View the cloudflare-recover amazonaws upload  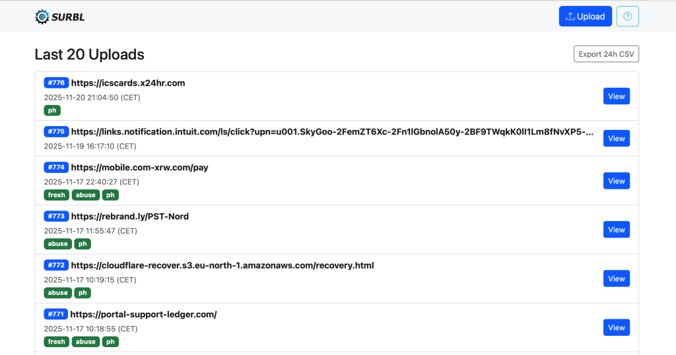pos(616,278)
